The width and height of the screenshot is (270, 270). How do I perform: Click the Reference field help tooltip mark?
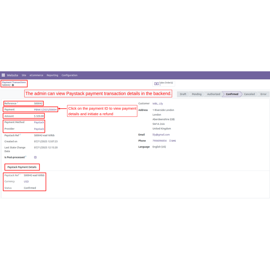[17, 103]
